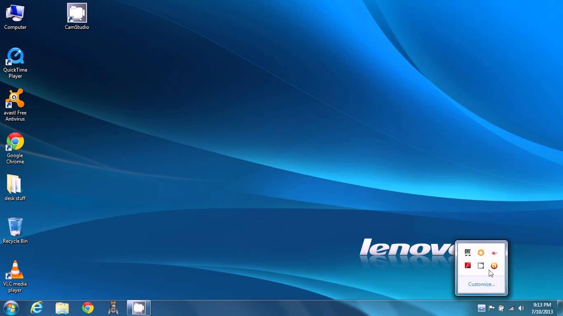Viewport: 563px width, 316px height.
Task: Collapse the hidden icons tray arrow
Action: pos(482,308)
